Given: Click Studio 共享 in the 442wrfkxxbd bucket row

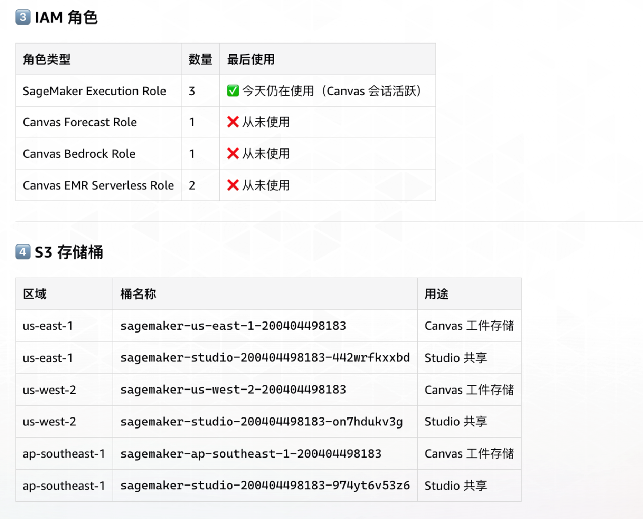Looking at the screenshot, I should (456, 358).
